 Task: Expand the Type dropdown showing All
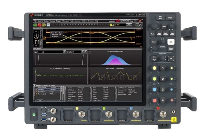pos(65,52)
